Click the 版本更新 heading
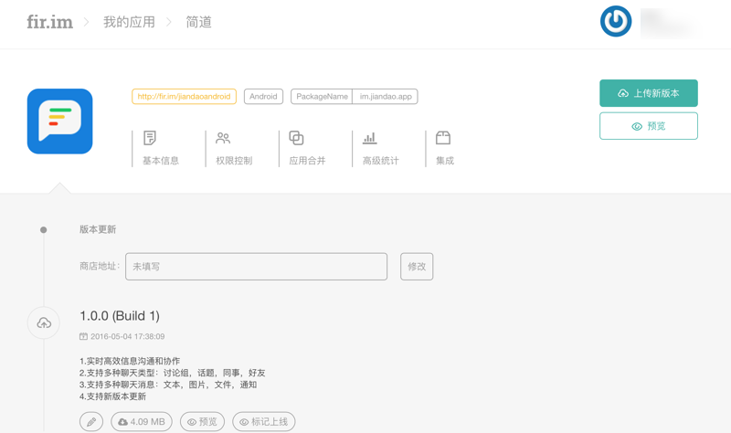 [98, 229]
